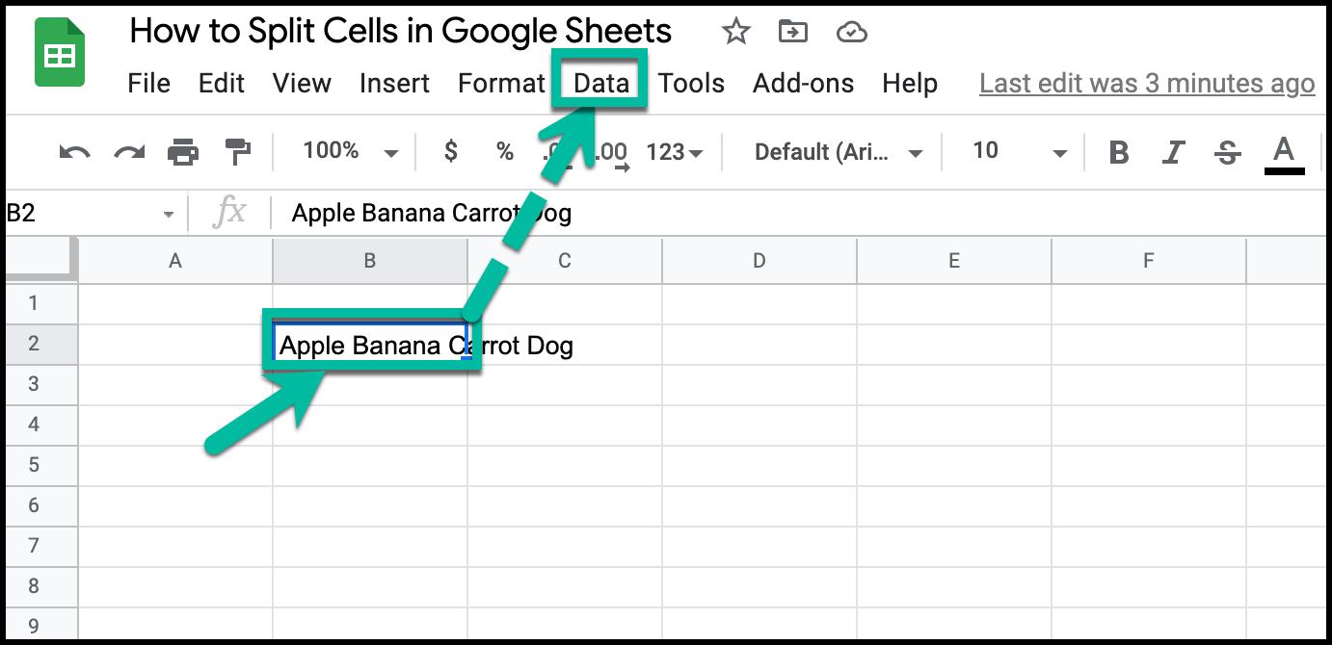
Task: Open the Data menu
Action: [599, 83]
